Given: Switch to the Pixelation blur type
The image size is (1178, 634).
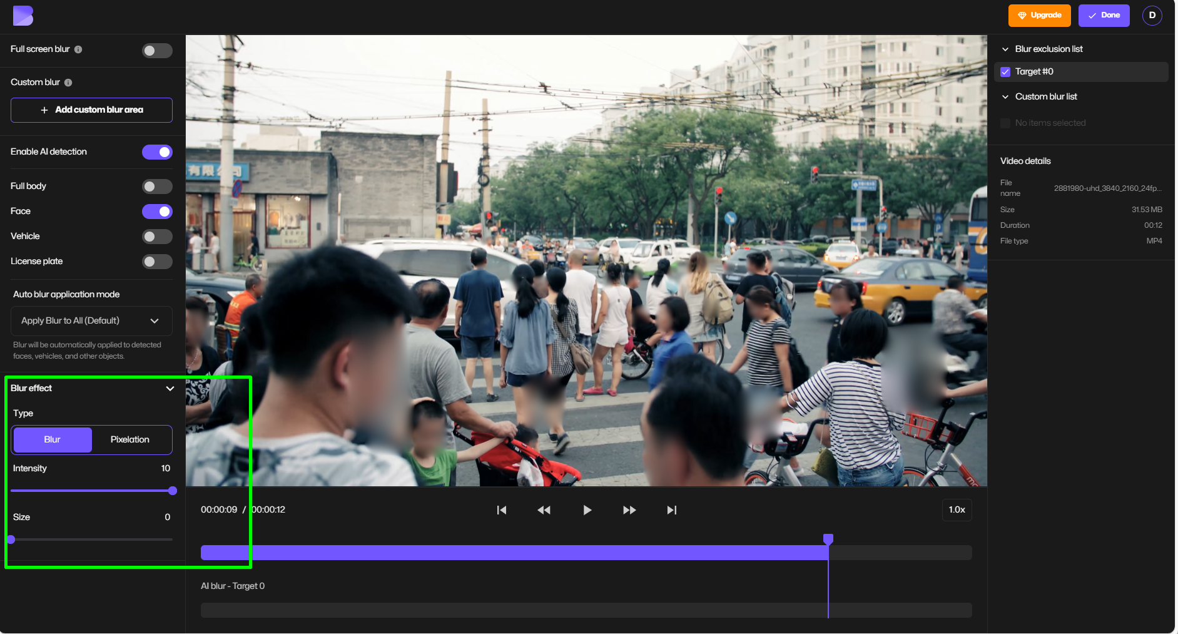Looking at the screenshot, I should click(130, 439).
